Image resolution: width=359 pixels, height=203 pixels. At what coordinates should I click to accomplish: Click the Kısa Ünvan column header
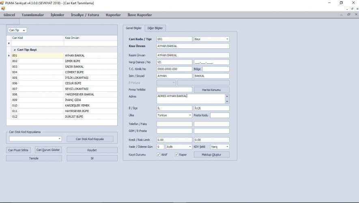tap(90, 38)
